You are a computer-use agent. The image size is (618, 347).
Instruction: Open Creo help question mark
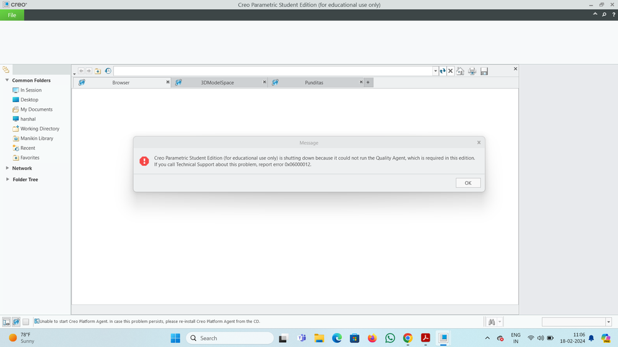tap(614, 15)
